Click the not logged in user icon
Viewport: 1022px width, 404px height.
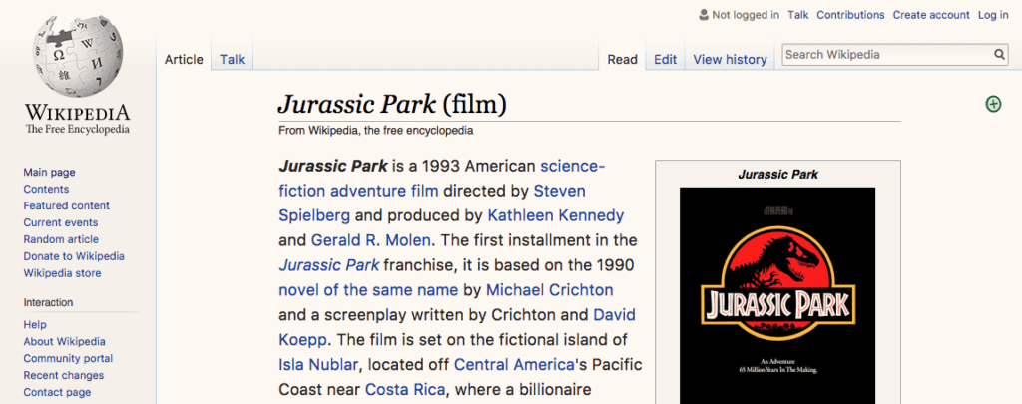[x=702, y=15]
